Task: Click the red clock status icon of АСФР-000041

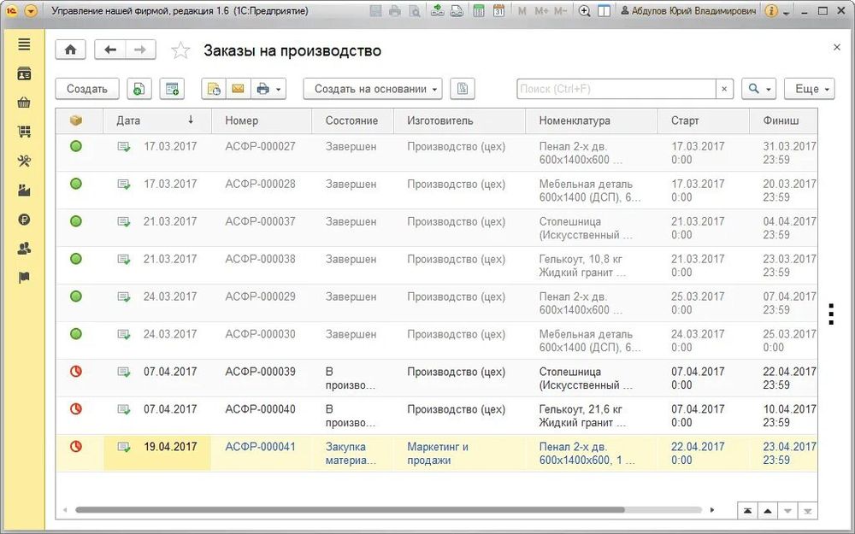Action: [x=76, y=446]
